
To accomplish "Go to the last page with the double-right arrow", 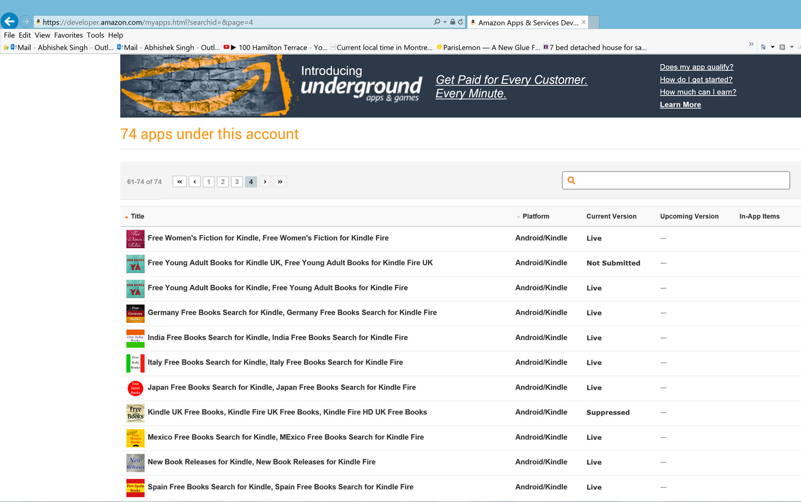I will (x=280, y=182).
